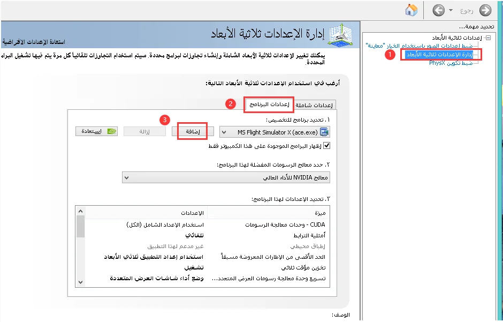Click غير مدعم لهذا التطبيق setting value
The image size is (503, 322).
pyautogui.click(x=176, y=246)
